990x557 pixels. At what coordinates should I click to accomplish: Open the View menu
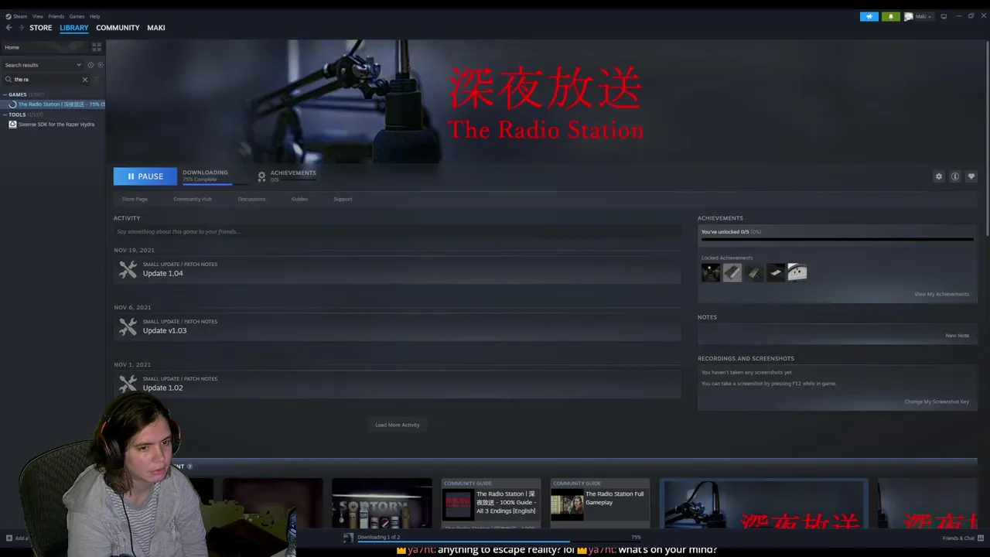tap(37, 16)
